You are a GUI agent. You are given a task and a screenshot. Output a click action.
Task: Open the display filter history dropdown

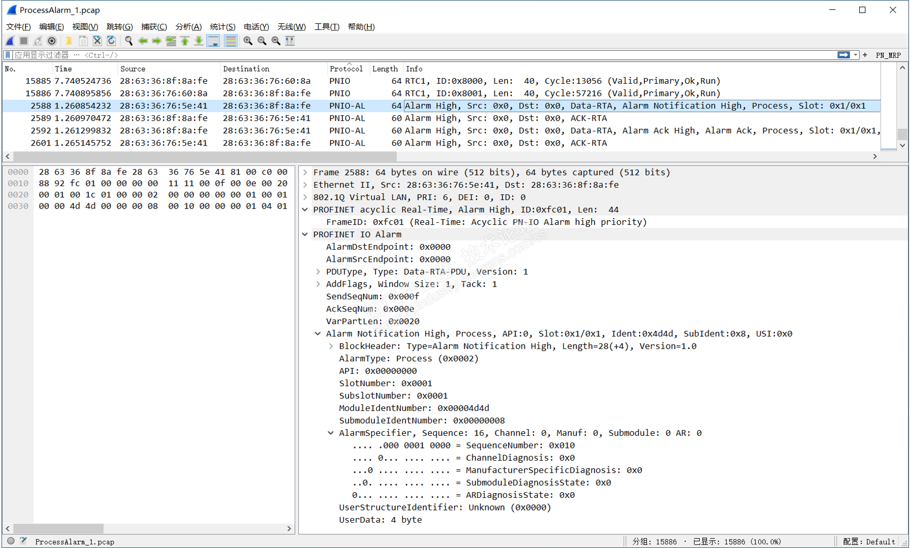(856, 55)
